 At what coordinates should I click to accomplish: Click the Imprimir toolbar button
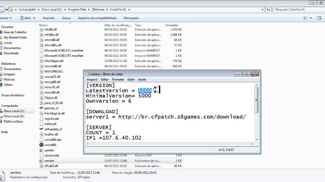[48, 18]
